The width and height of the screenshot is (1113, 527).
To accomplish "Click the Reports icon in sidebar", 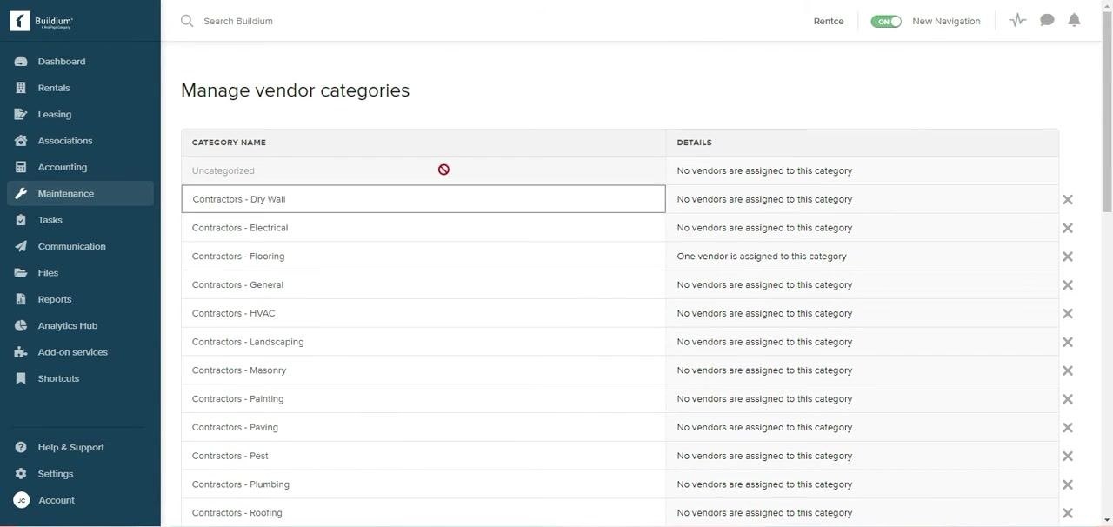I will (21, 299).
